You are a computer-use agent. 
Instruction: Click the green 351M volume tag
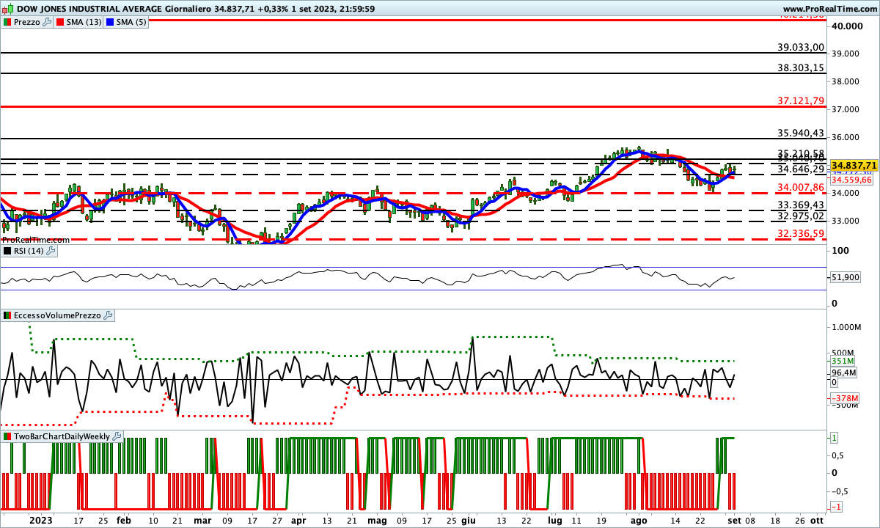pos(843,362)
